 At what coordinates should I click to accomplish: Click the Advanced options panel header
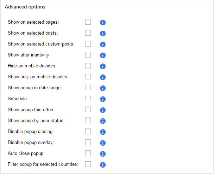[25, 7]
